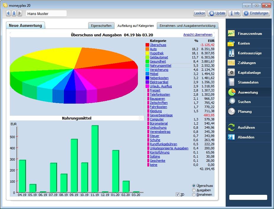Open the Zahlungen section
274x209 pixels.
coord(248,63)
